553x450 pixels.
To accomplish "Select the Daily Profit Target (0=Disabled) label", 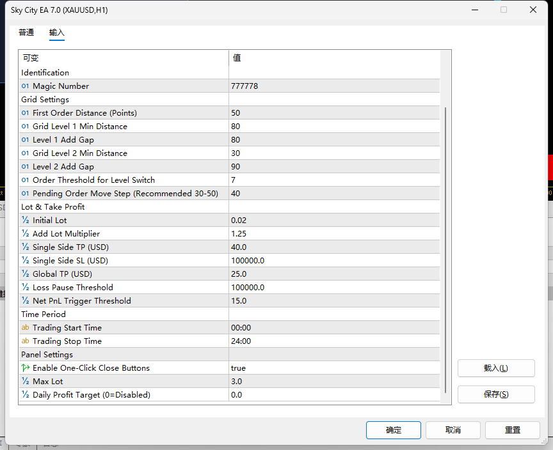I will pos(92,395).
